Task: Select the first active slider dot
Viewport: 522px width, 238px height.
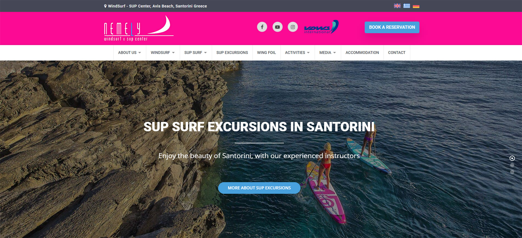Action: click(x=512, y=158)
